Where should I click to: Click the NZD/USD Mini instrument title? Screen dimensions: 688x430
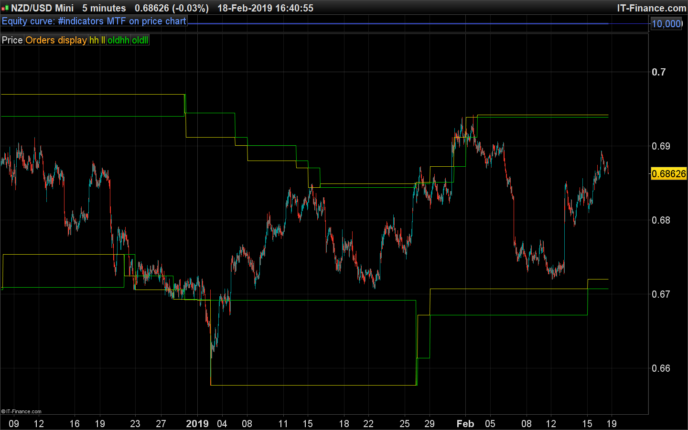click(43, 8)
